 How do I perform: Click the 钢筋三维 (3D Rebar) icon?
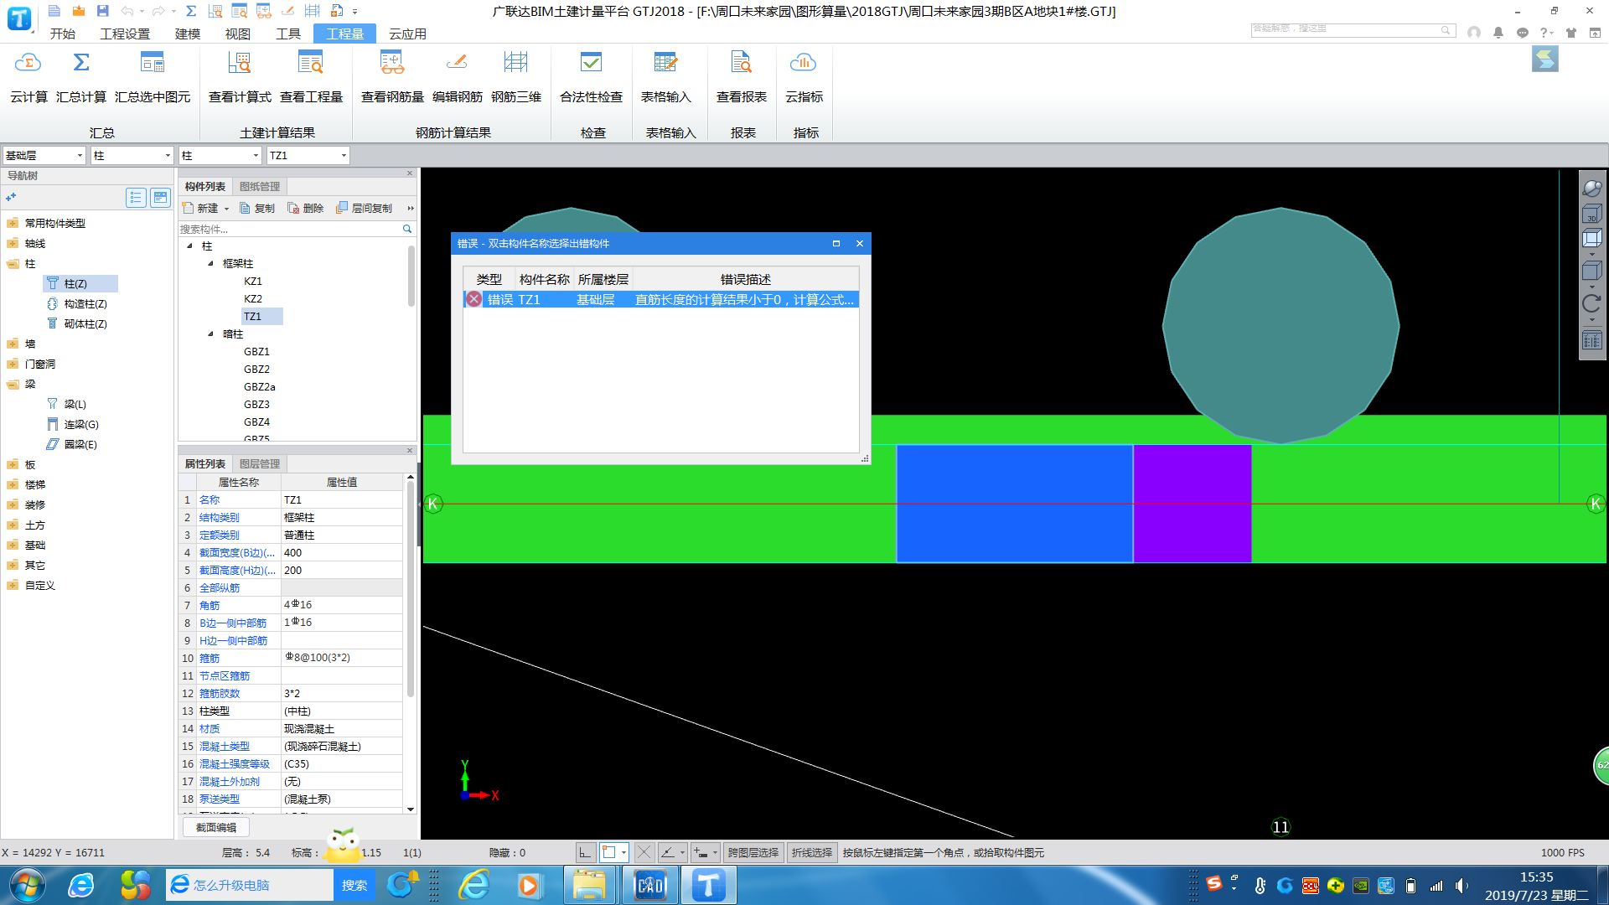516,75
